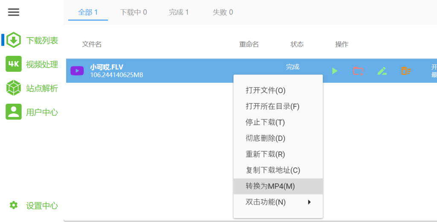Image resolution: width=437 pixels, height=222 pixels.
Task: Select 打开文件(O) in context menu
Action: pyautogui.click(x=278, y=91)
